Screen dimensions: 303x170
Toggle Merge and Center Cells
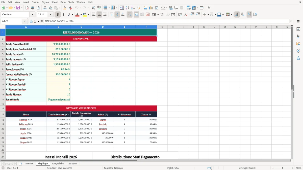click(137, 15)
